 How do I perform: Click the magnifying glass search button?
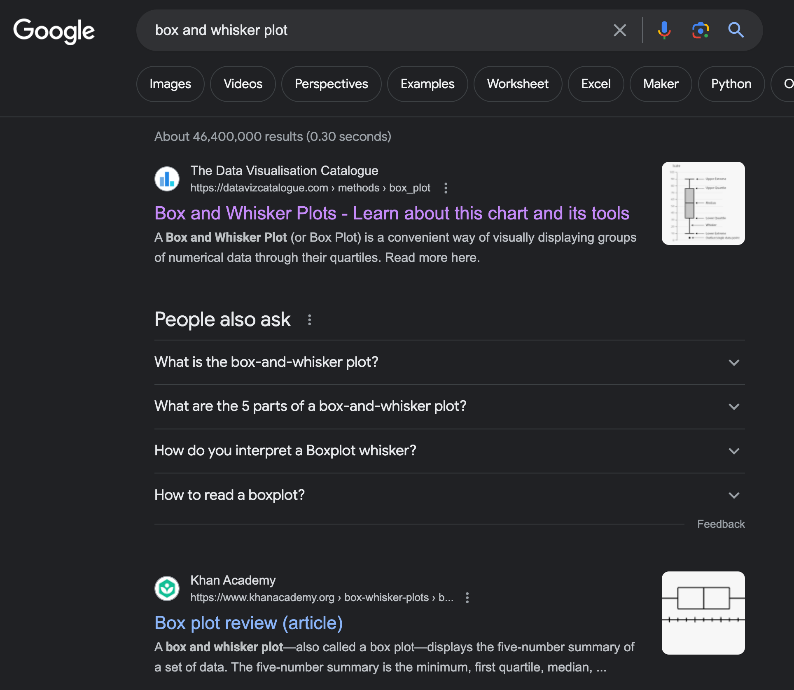click(736, 30)
